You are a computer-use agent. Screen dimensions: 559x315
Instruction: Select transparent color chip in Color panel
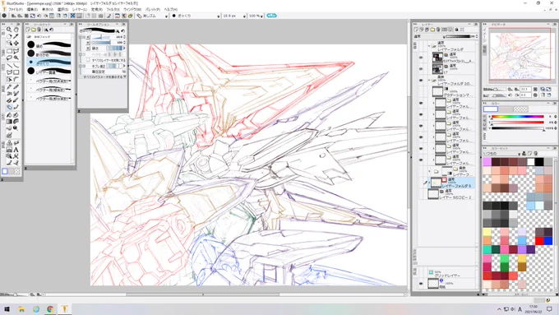[520, 109]
